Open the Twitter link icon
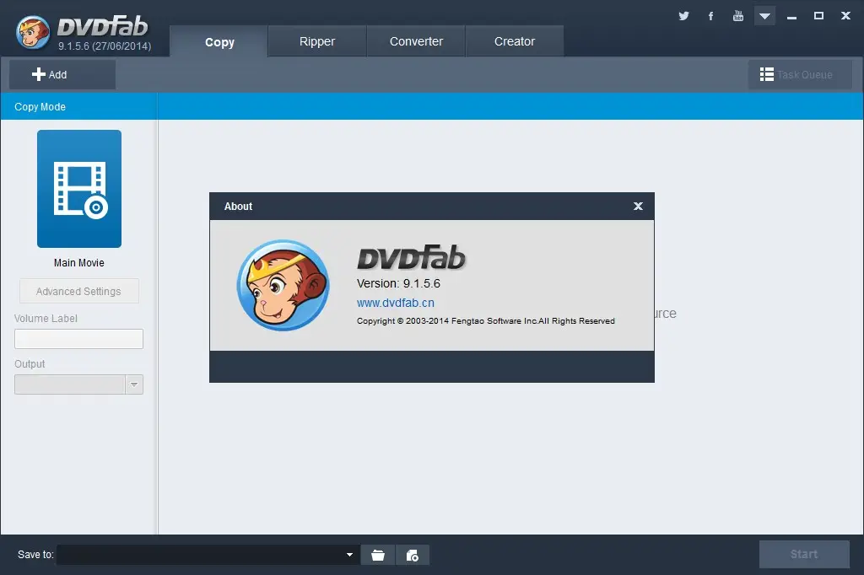Viewport: 864px width, 575px height. click(x=683, y=16)
